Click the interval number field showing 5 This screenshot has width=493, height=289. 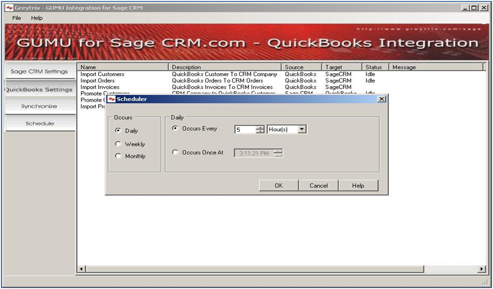(245, 129)
